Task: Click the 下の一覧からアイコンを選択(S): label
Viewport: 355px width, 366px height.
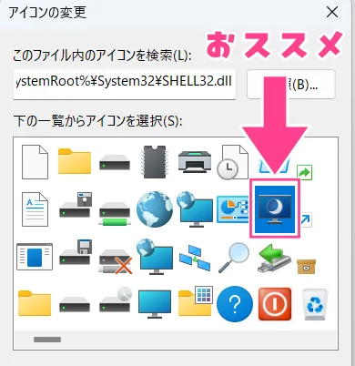Action: (97, 121)
